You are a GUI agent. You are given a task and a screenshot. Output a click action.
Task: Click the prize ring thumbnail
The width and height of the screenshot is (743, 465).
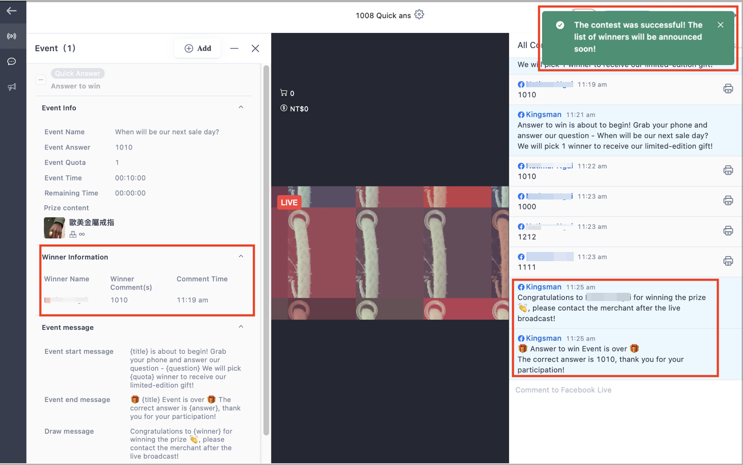pos(54,228)
